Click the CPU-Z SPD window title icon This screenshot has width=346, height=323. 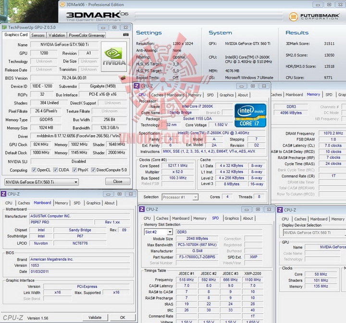142,209
